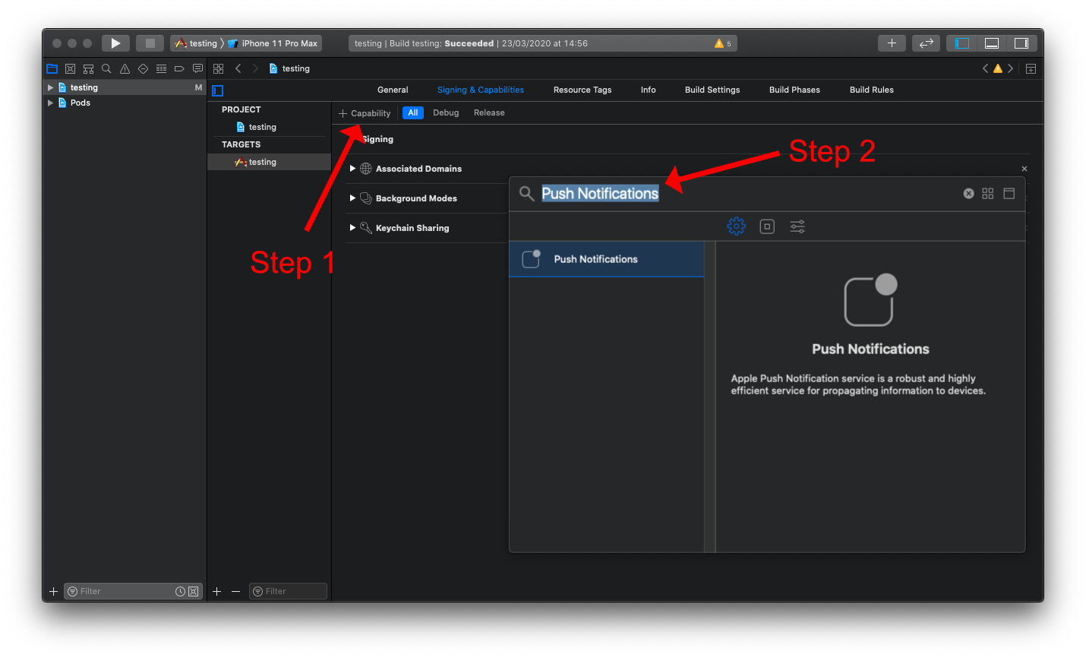The image size is (1086, 658).
Task: Switch to the General tab
Action: click(x=393, y=90)
